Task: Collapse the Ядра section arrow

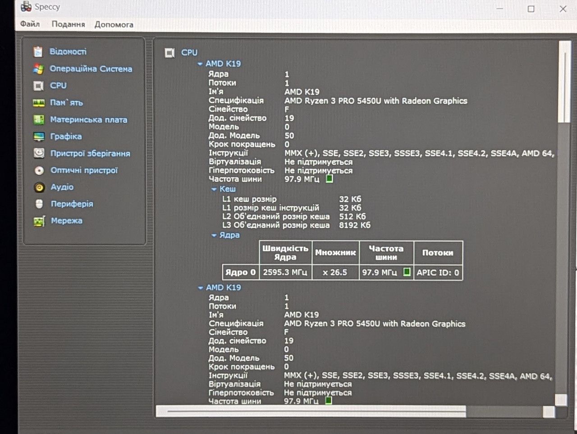Action: [214, 235]
